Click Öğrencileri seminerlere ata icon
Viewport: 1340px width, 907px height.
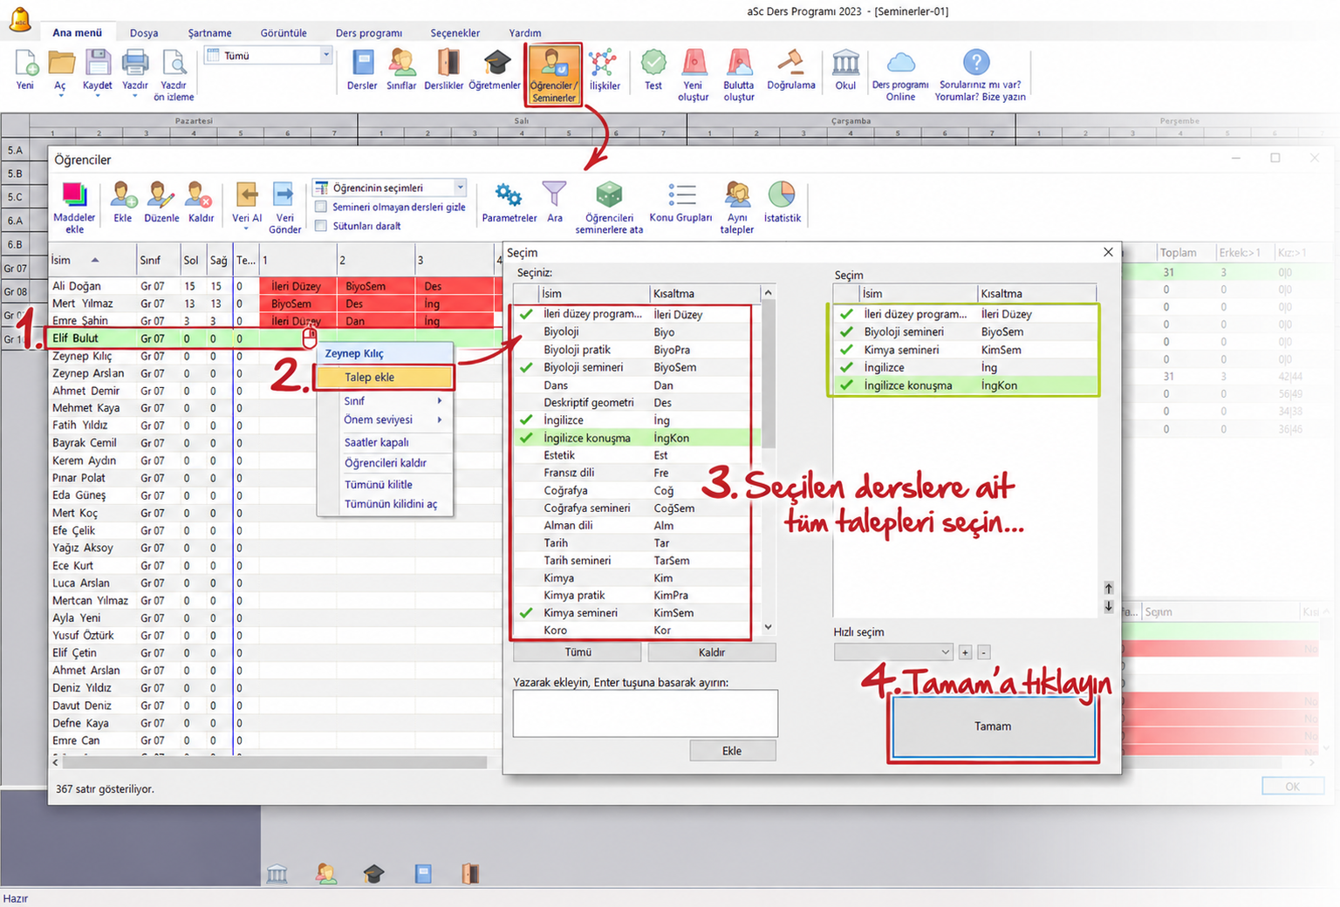[609, 208]
